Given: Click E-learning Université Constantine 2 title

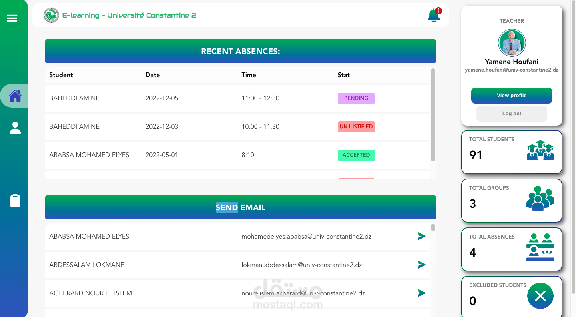Looking at the screenshot, I should point(129,15).
